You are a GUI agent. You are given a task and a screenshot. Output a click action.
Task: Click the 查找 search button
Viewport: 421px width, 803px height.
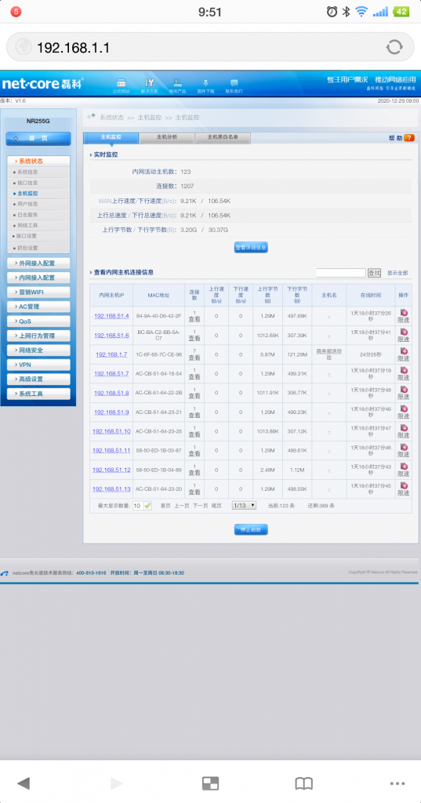[375, 273]
